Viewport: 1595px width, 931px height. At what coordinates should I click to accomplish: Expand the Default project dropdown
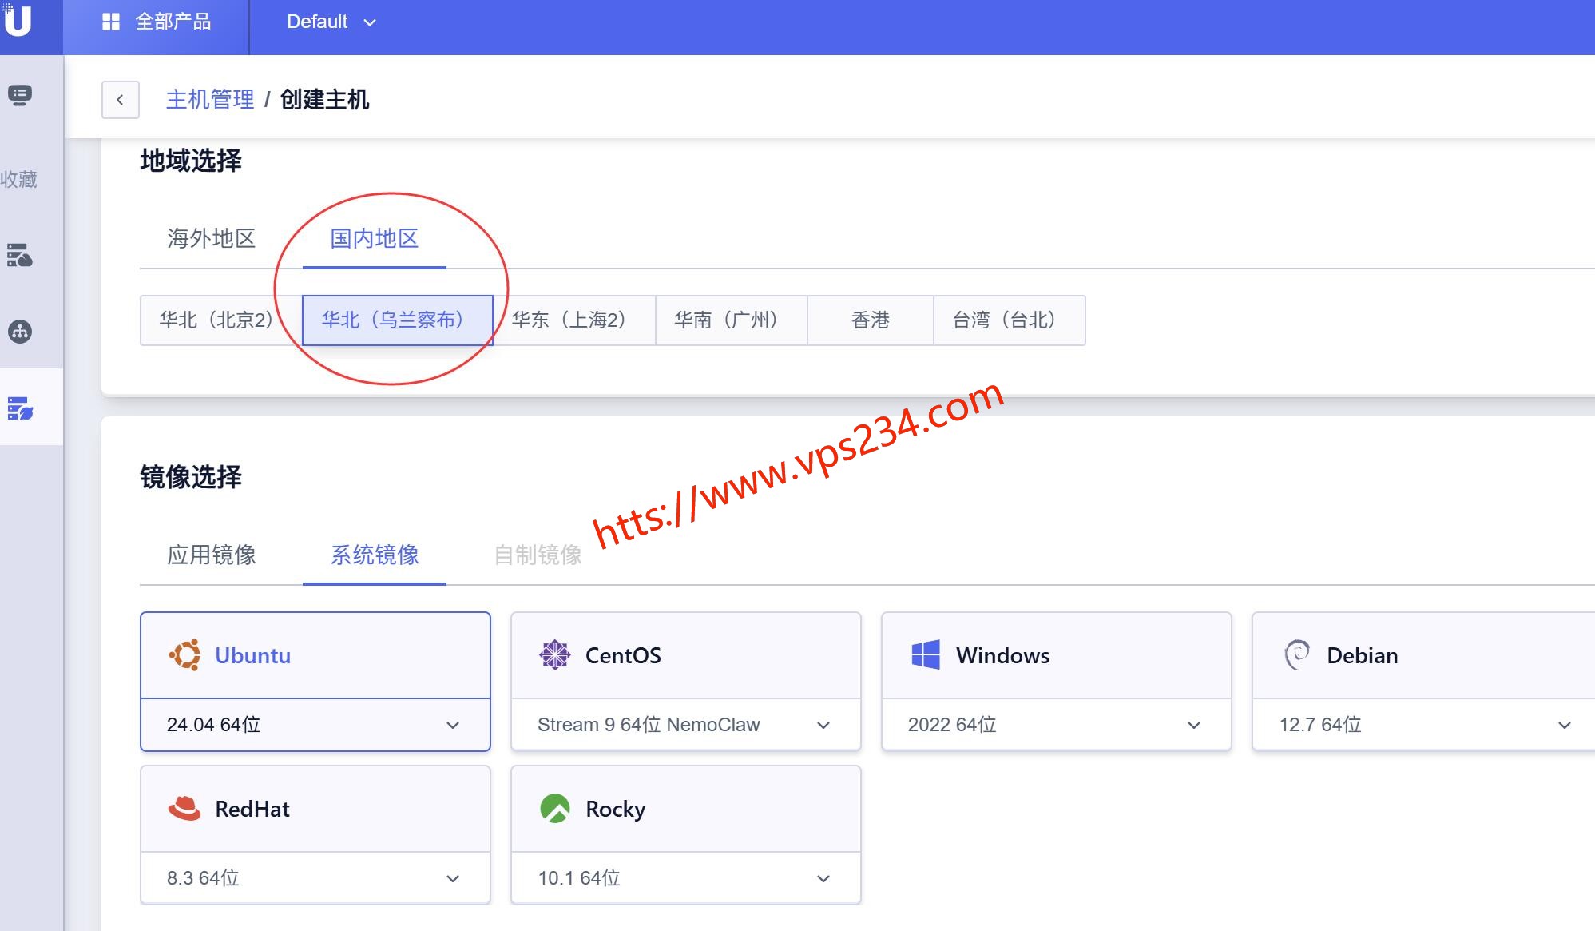pos(331,22)
